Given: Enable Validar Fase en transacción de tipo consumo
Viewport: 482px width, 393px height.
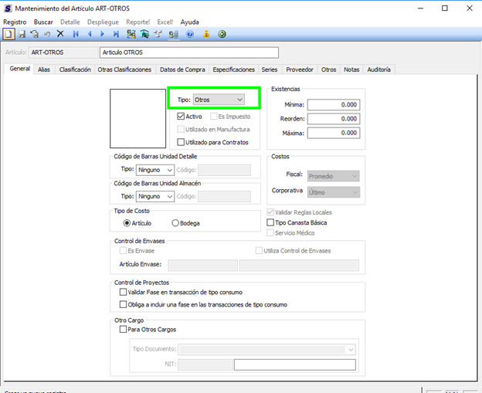Looking at the screenshot, I should pyautogui.click(x=123, y=292).
